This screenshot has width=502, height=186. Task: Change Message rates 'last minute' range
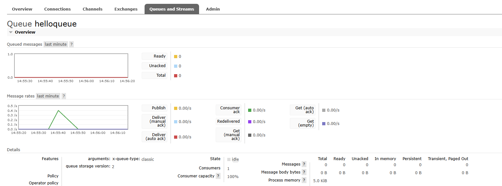click(48, 96)
